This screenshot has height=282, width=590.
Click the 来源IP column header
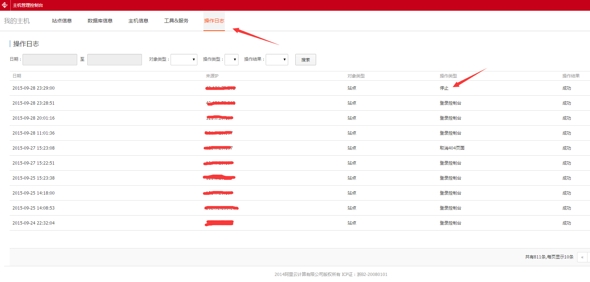[x=212, y=76]
